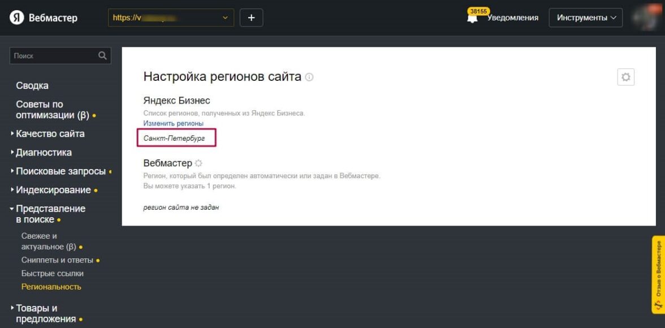Click the Поиск search input field
Viewport: 665px width, 328px height.
pos(54,55)
